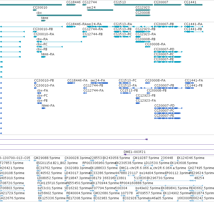Select protein CG12923-PB

coord(146,96)
